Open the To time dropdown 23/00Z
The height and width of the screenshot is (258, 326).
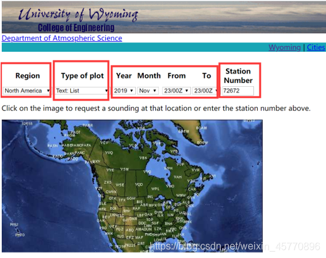coord(205,91)
